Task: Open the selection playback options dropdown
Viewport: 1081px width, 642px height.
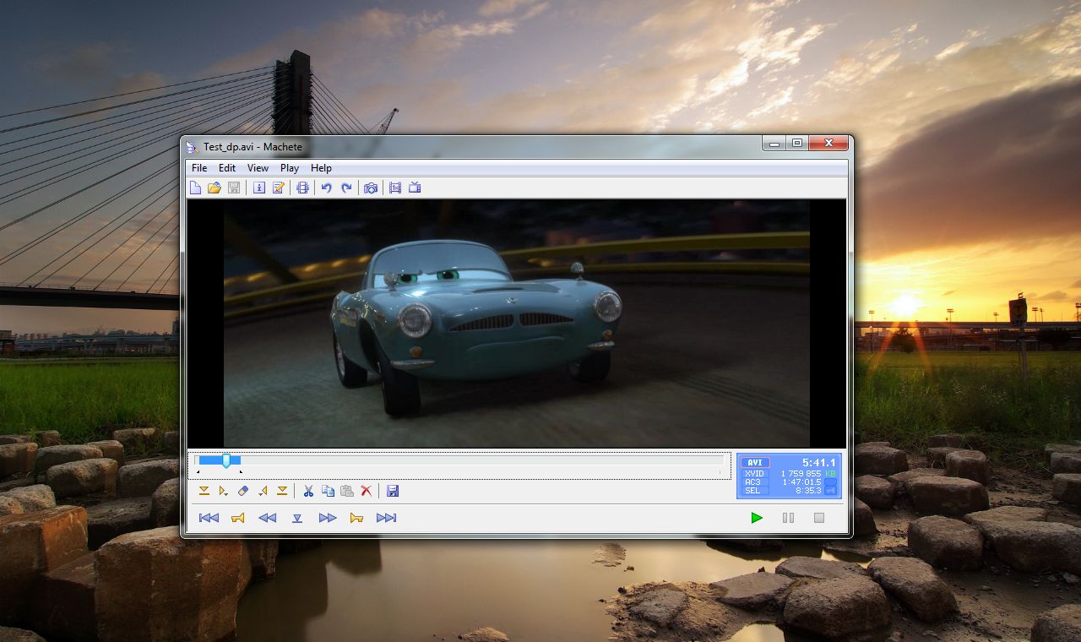Action: tap(224, 491)
